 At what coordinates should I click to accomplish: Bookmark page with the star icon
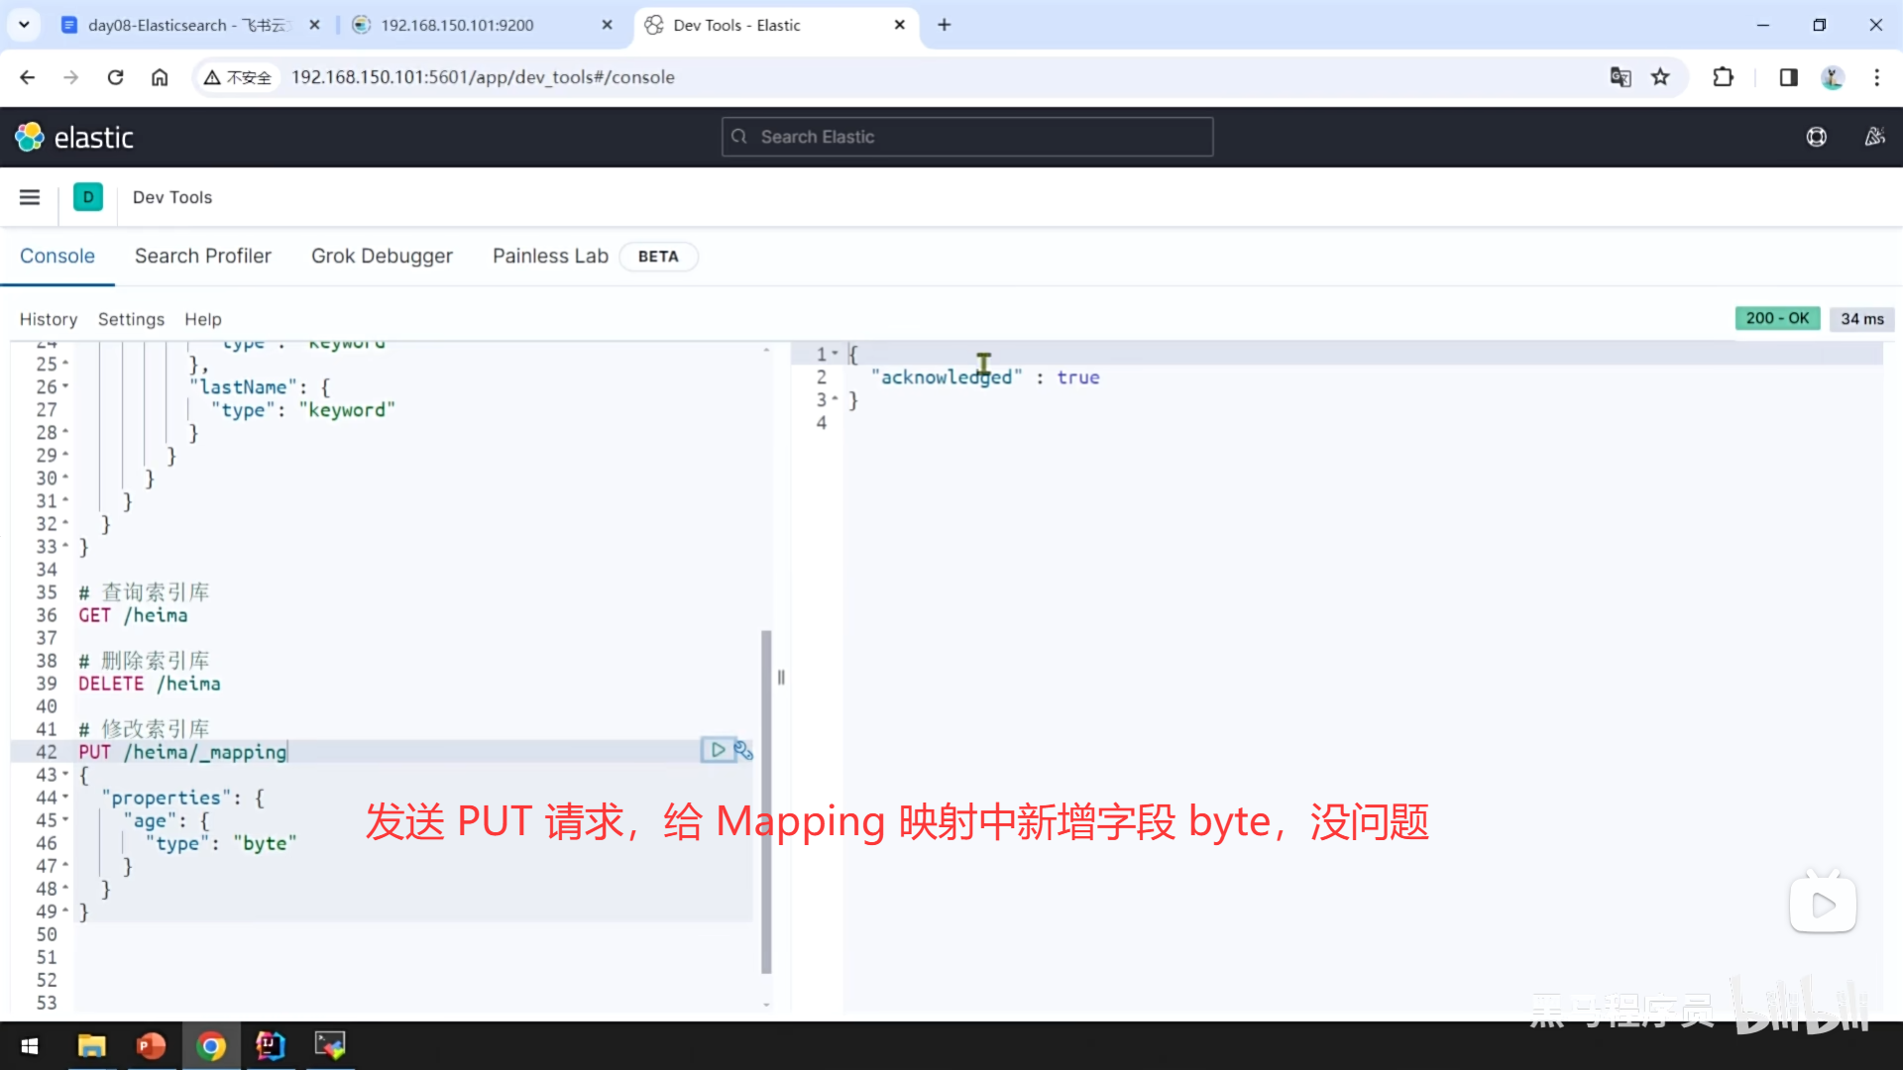(1660, 77)
